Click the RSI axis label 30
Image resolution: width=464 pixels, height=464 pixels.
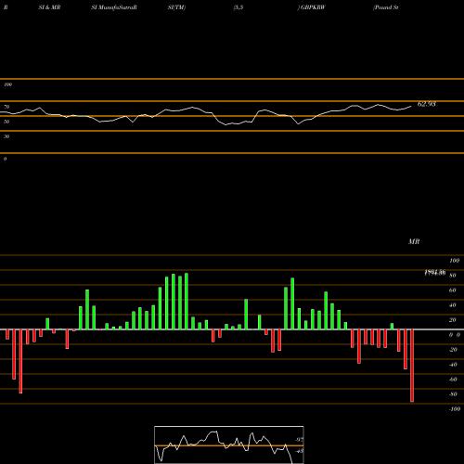coord(6,136)
